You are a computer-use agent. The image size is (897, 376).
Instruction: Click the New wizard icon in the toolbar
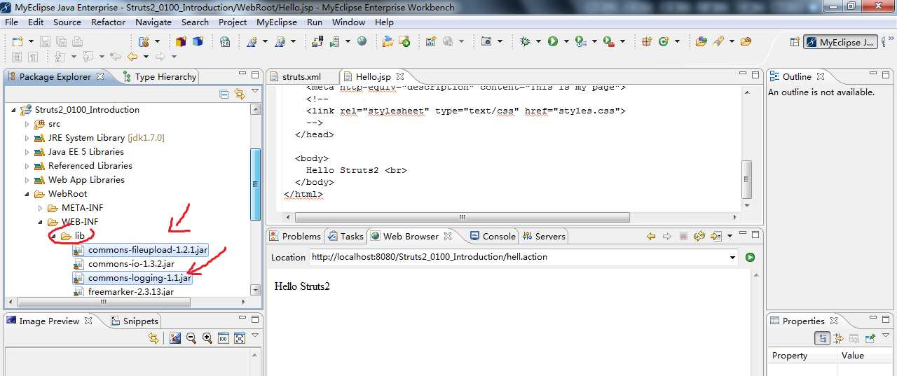pyautogui.click(x=16, y=42)
